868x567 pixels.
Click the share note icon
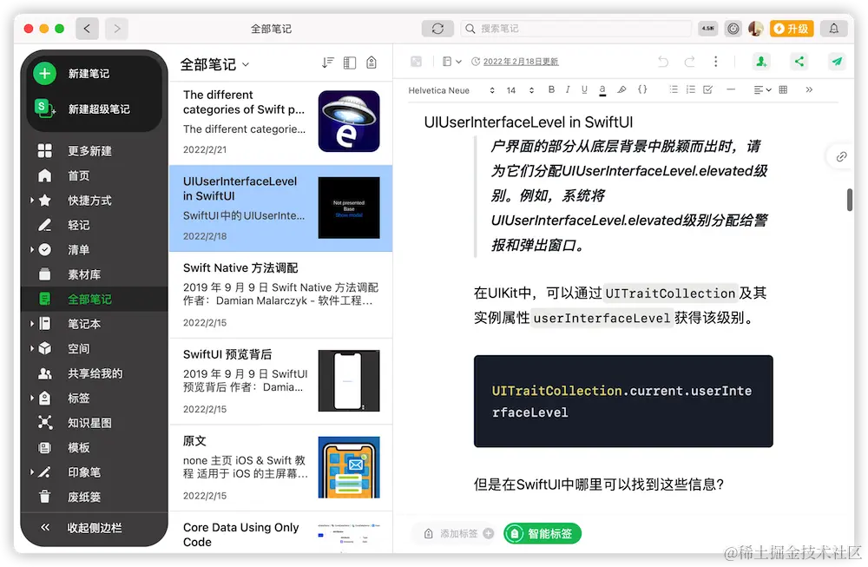pos(799,62)
